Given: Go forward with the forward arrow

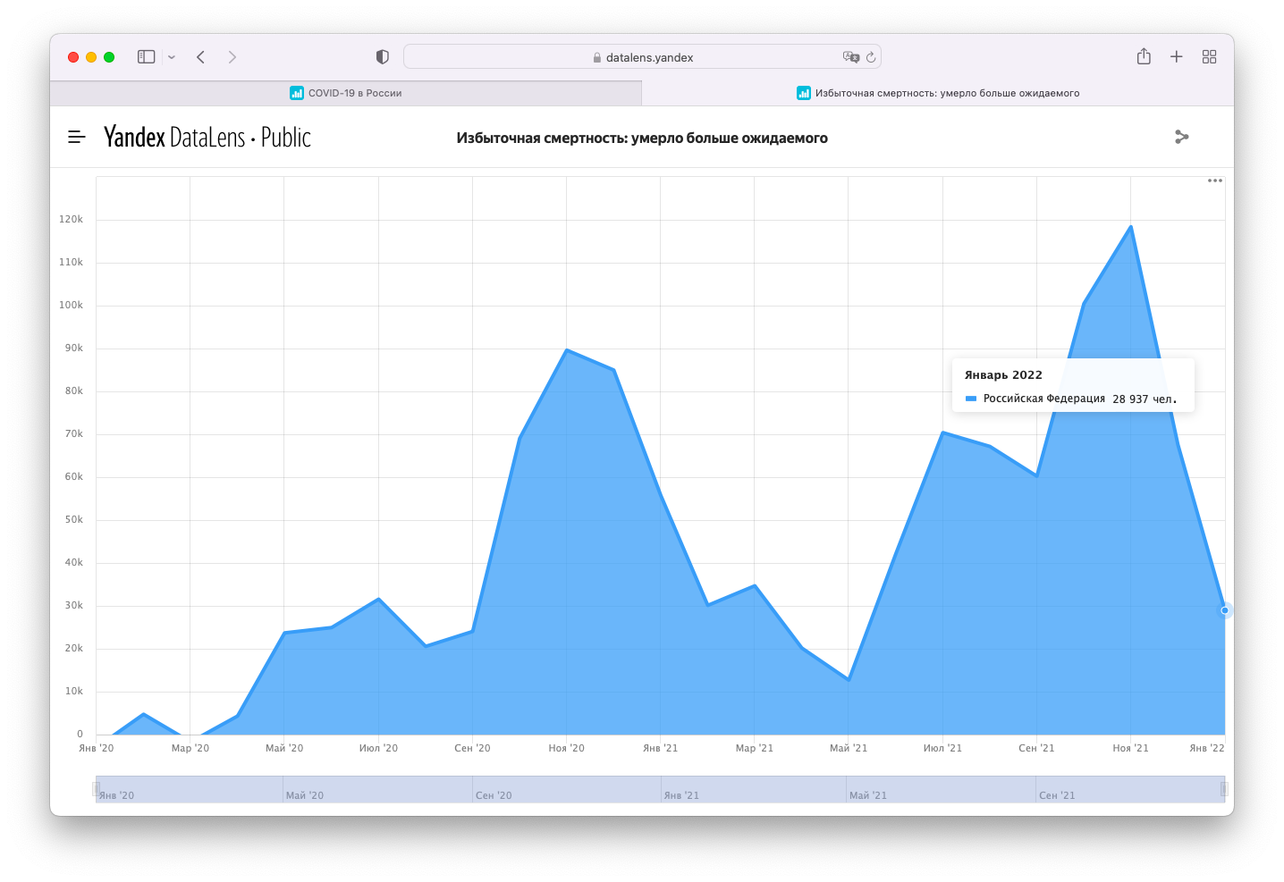Looking at the screenshot, I should tap(232, 57).
